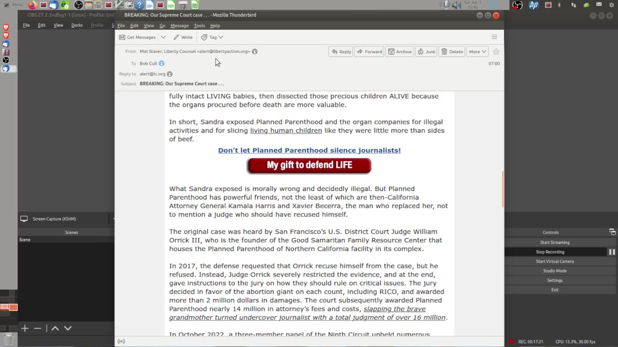618x347 pixels.
Task: Forward this email
Action: [369, 52]
